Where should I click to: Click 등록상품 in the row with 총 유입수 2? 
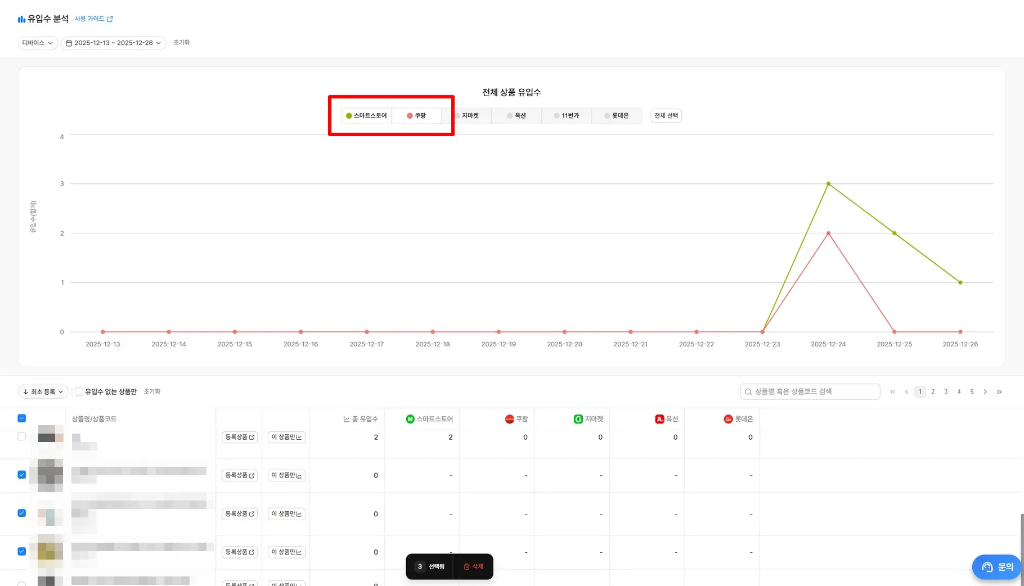coord(240,438)
